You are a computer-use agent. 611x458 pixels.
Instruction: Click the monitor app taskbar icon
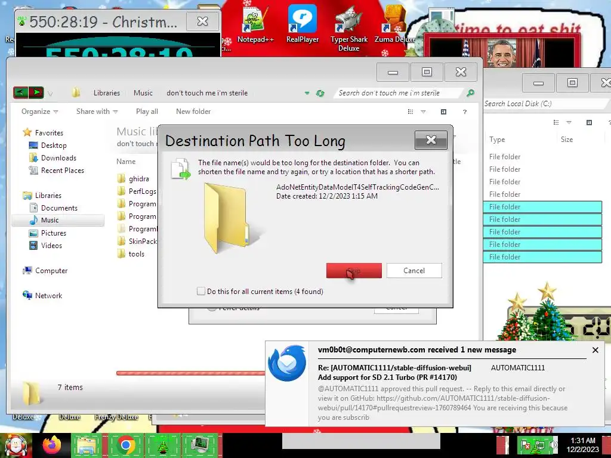(200, 445)
